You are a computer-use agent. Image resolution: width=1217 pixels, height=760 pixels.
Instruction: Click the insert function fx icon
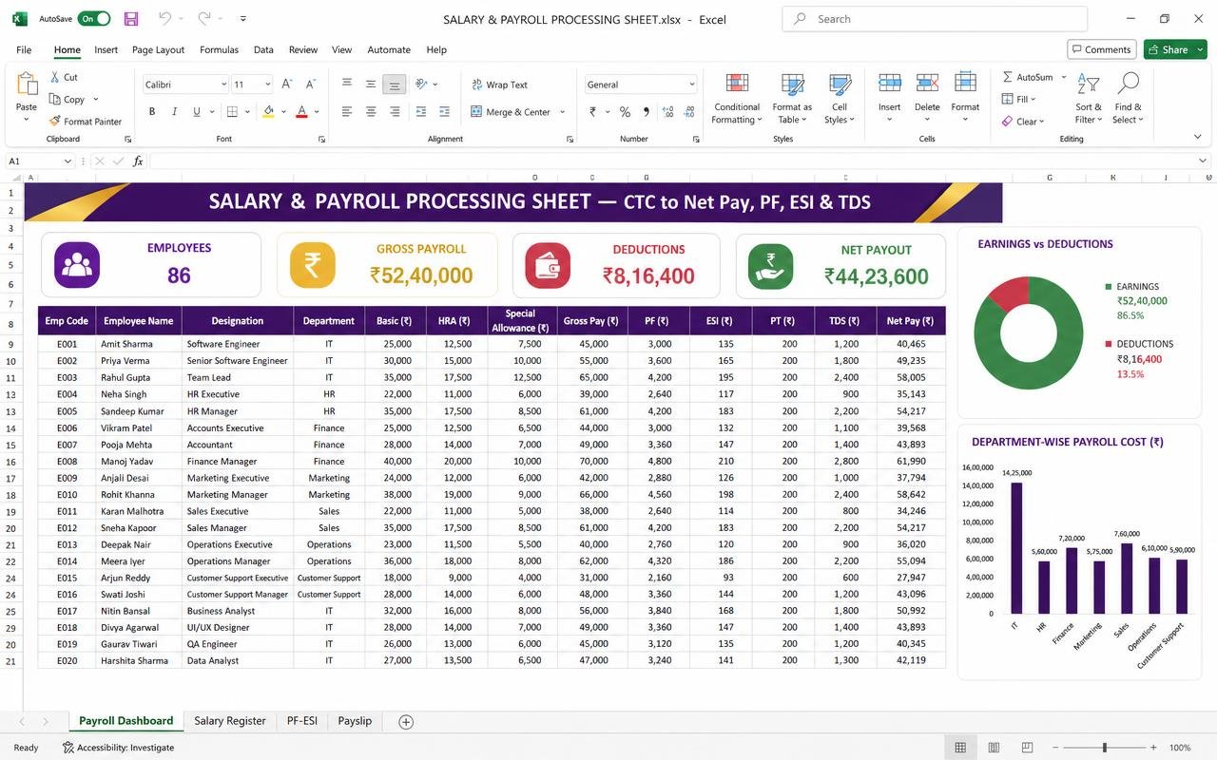click(138, 161)
